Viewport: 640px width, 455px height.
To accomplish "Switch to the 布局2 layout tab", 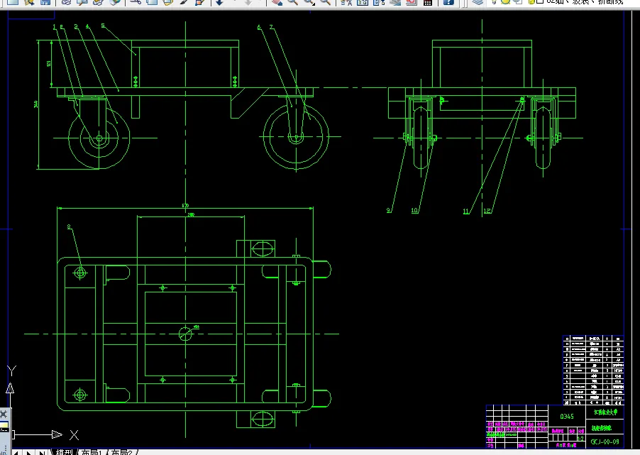I will (121, 452).
